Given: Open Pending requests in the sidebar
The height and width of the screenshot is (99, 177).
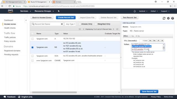Looking at the screenshot, I should [11, 54].
